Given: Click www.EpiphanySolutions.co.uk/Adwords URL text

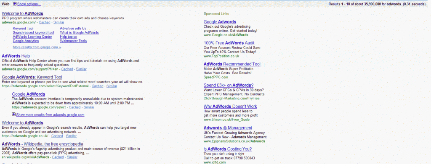Looking at the screenshot, I should pos(234,141).
